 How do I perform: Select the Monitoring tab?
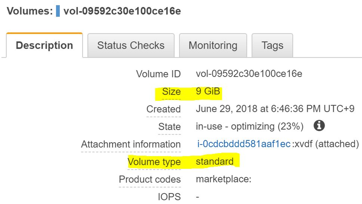pos(213,45)
